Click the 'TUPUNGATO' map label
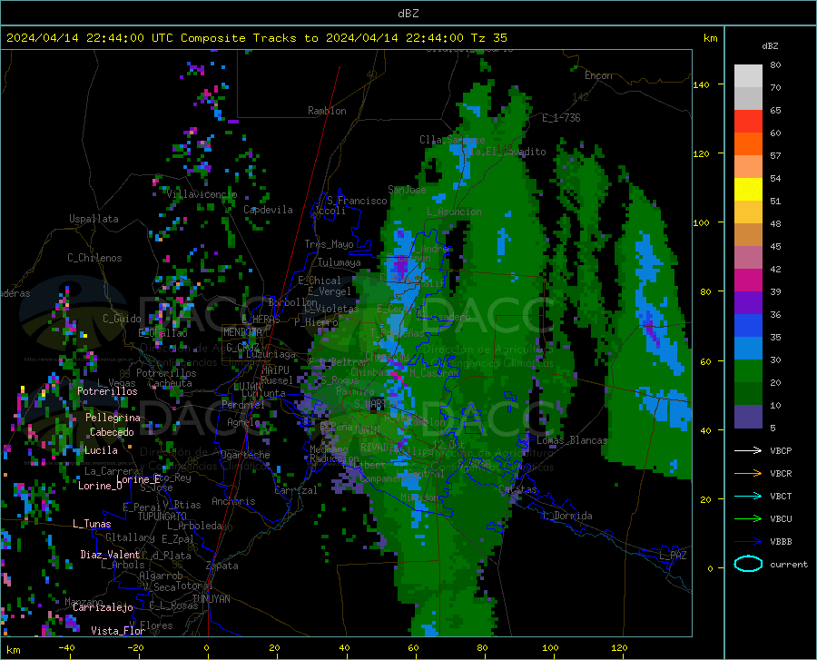This screenshot has width=817, height=660. 162,517
